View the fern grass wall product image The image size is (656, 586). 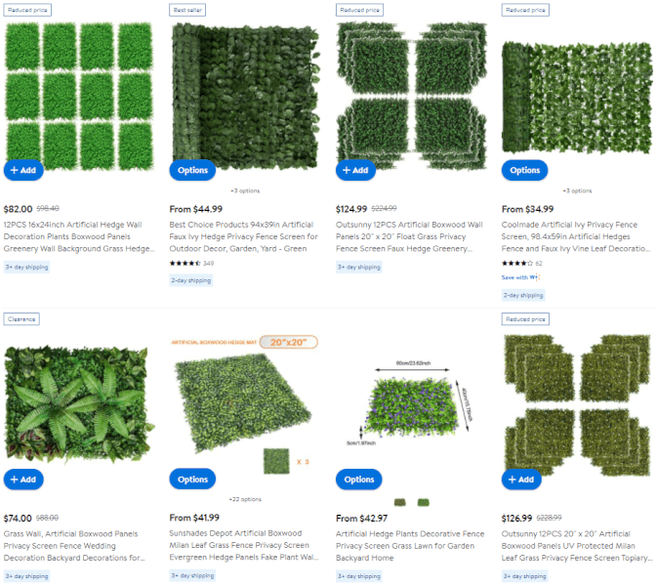(x=79, y=404)
